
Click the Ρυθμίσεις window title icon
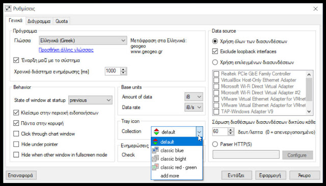(8, 9)
